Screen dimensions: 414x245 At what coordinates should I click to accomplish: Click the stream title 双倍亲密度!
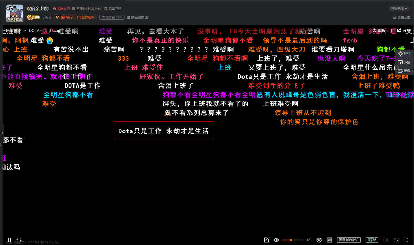(38, 8)
